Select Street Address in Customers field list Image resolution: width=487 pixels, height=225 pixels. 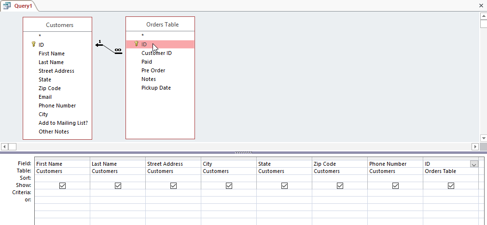[56, 71]
